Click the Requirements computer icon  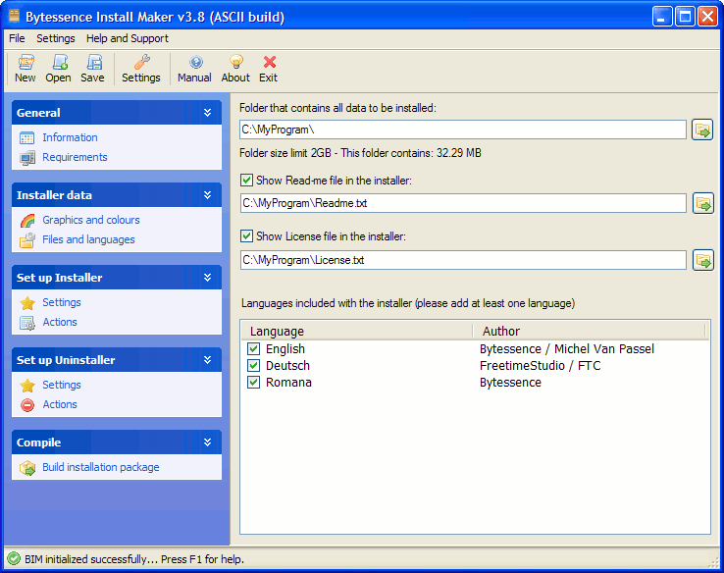click(27, 157)
